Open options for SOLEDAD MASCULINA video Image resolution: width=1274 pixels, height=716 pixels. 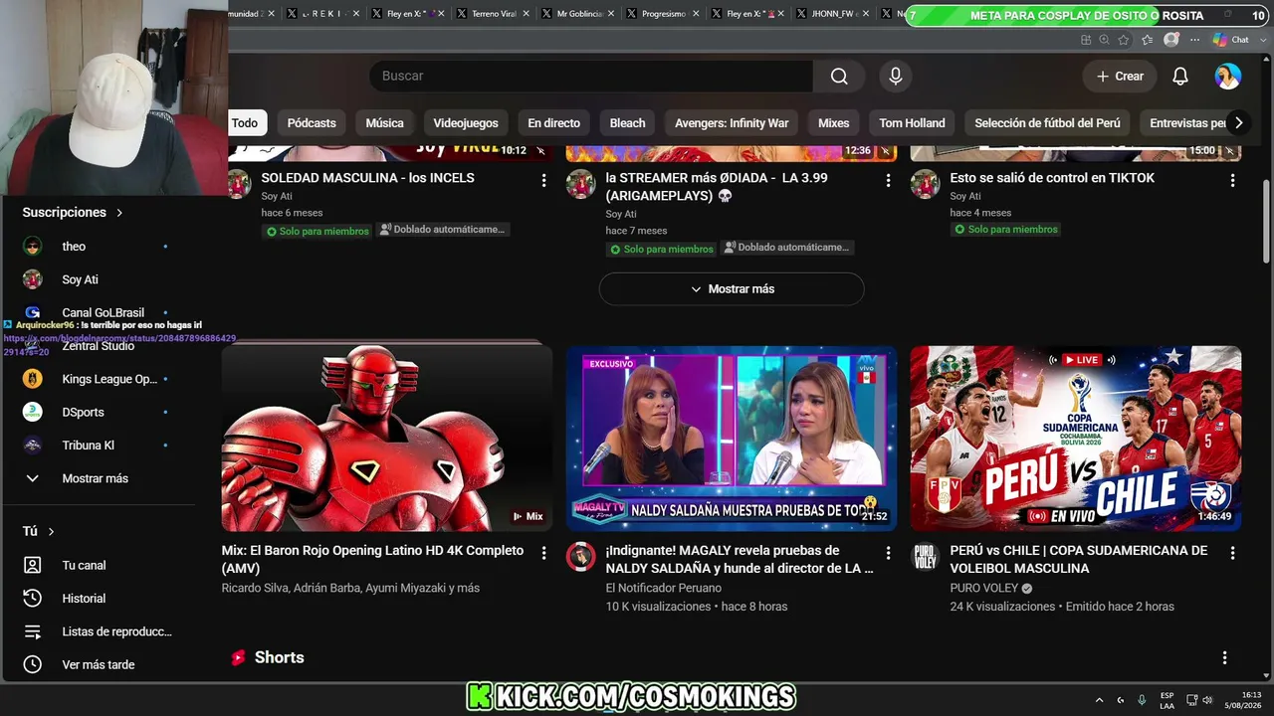[543, 180]
